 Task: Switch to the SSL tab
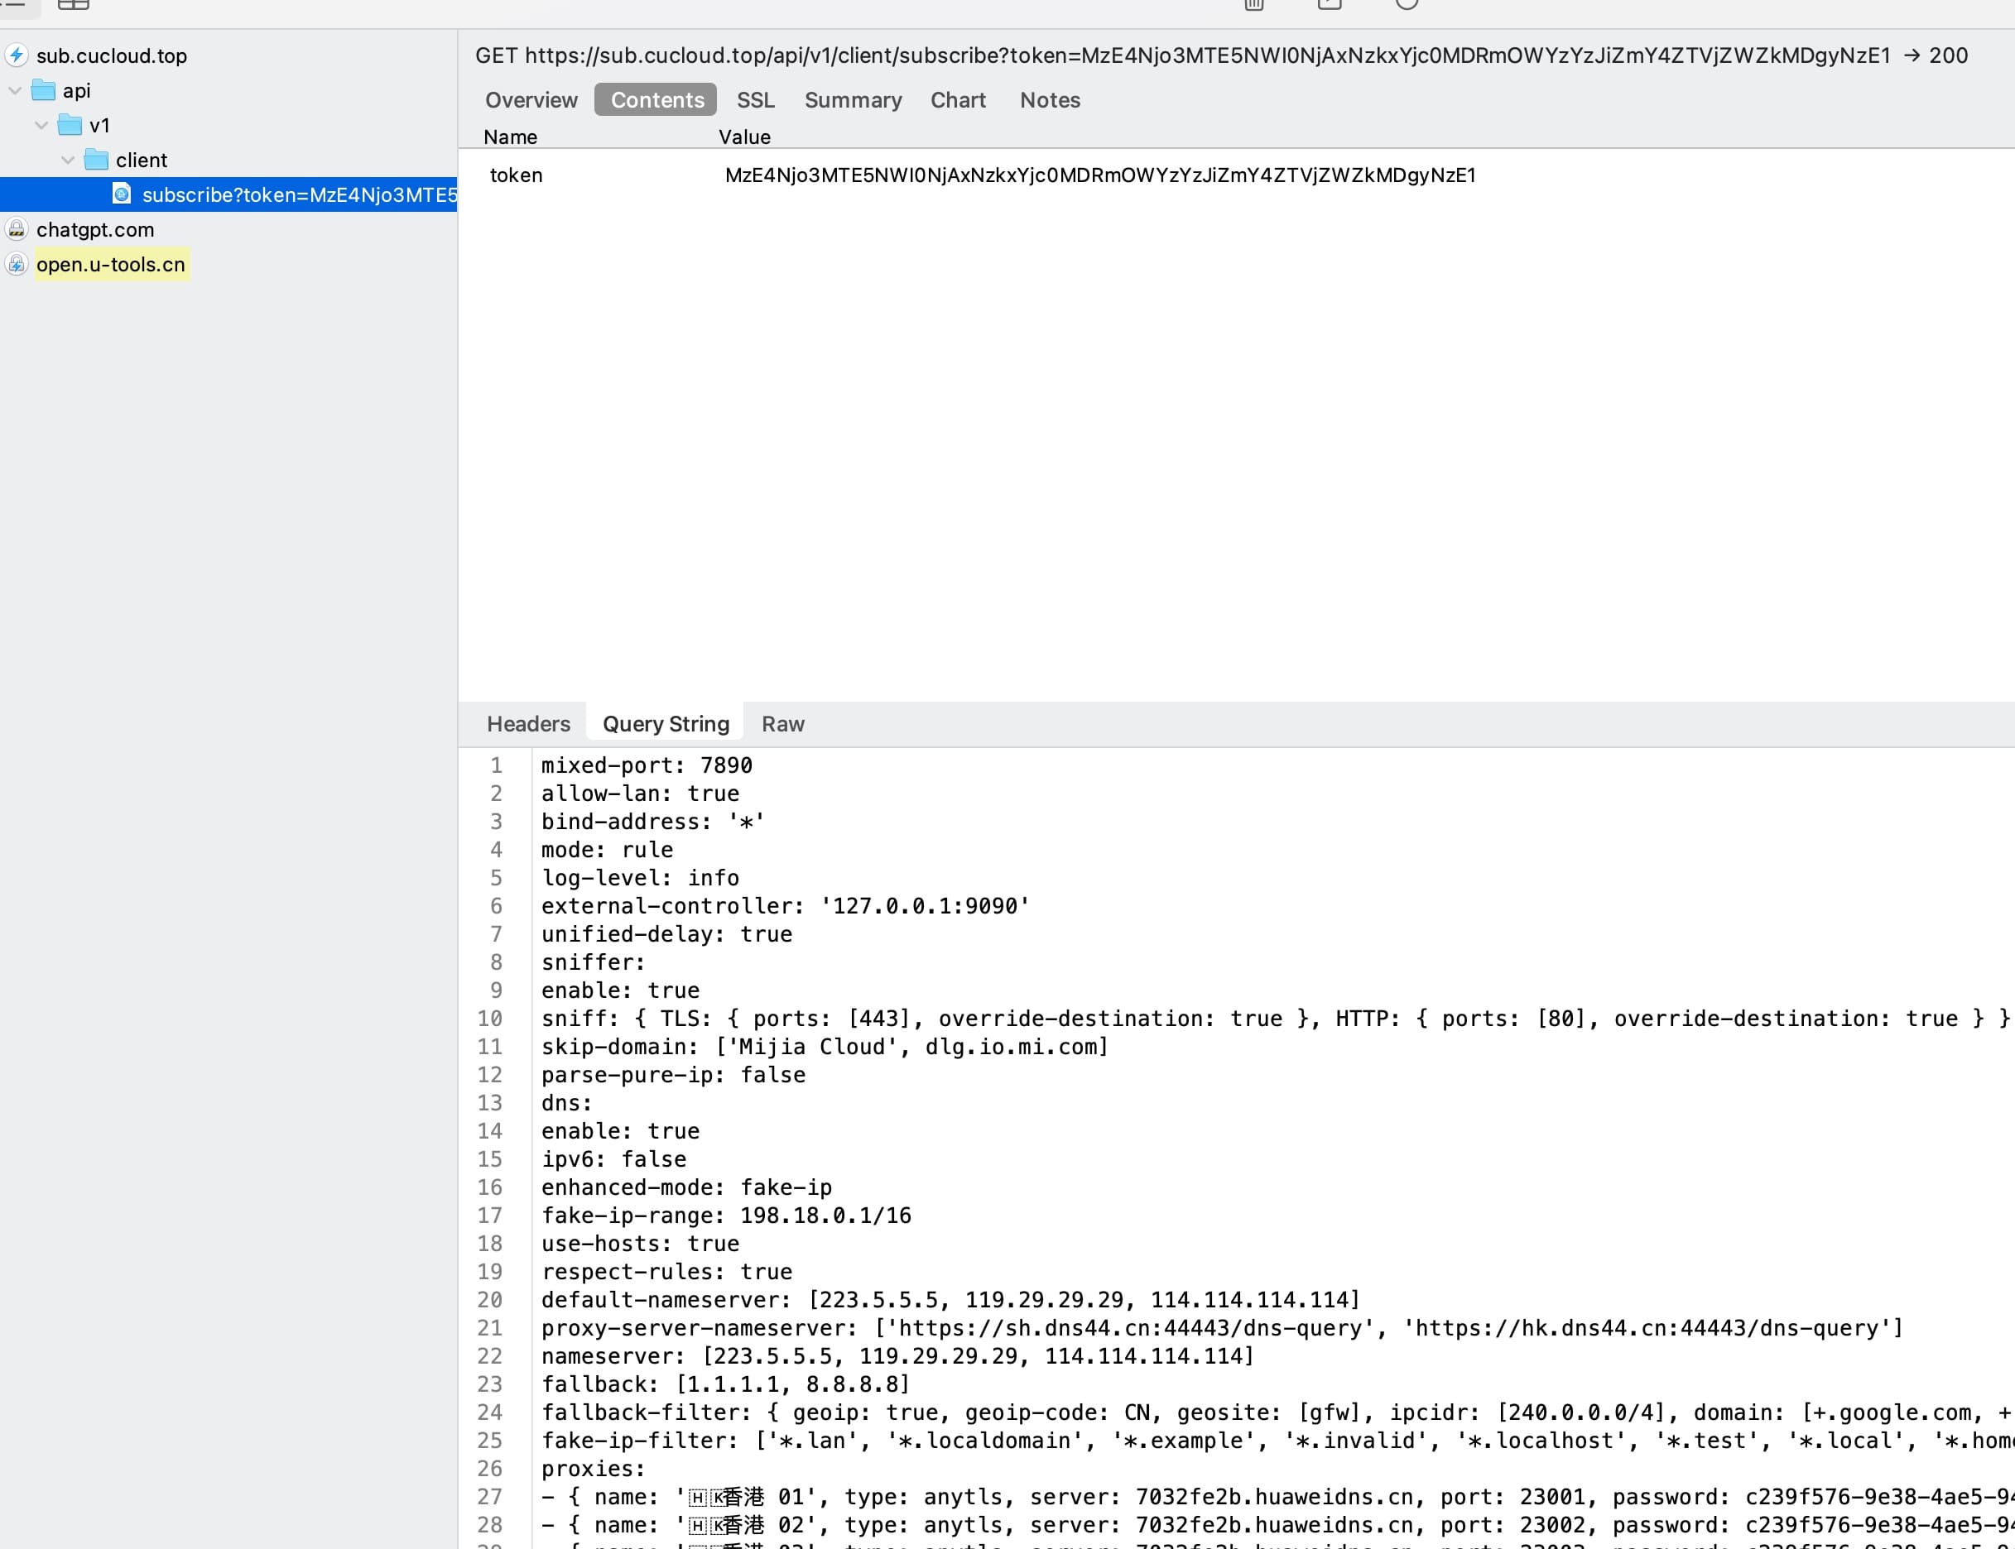755,99
